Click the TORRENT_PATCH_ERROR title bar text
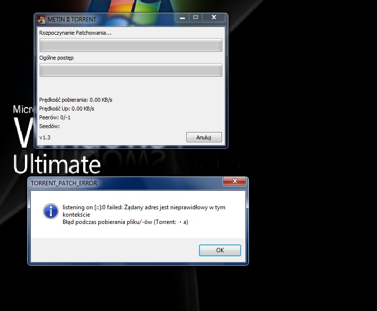The image size is (377, 311). pyautogui.click(x=64, y=183)
